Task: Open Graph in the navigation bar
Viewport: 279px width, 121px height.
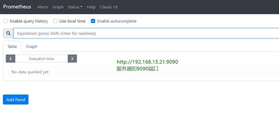Action: click(x=58, y=7)
